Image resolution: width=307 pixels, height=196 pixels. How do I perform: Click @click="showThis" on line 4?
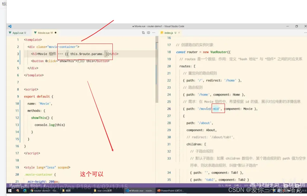61,61
